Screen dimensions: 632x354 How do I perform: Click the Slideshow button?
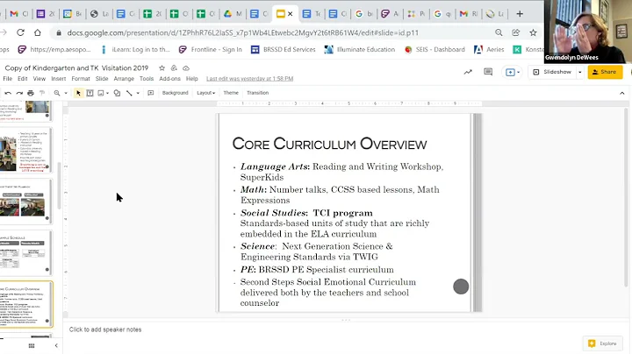click(x=552, y=72)
